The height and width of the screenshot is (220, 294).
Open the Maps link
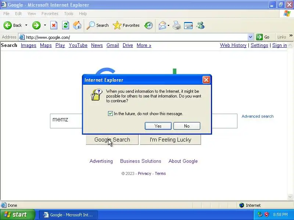[x=46, y=45]
